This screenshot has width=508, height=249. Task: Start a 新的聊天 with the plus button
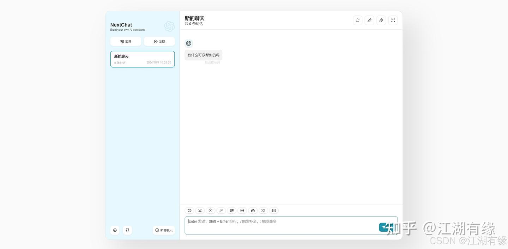point(163,230)
